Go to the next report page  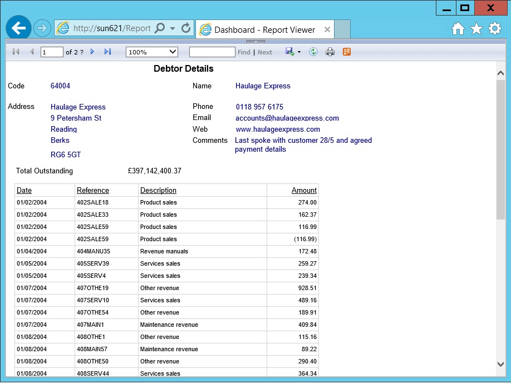(x=92, y=52)
